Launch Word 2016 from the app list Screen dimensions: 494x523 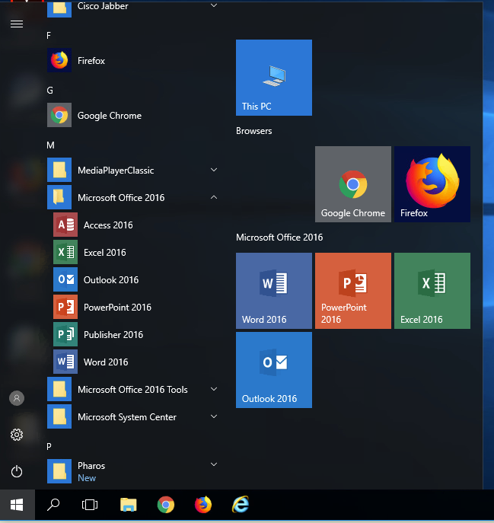(x=132, y=362)
